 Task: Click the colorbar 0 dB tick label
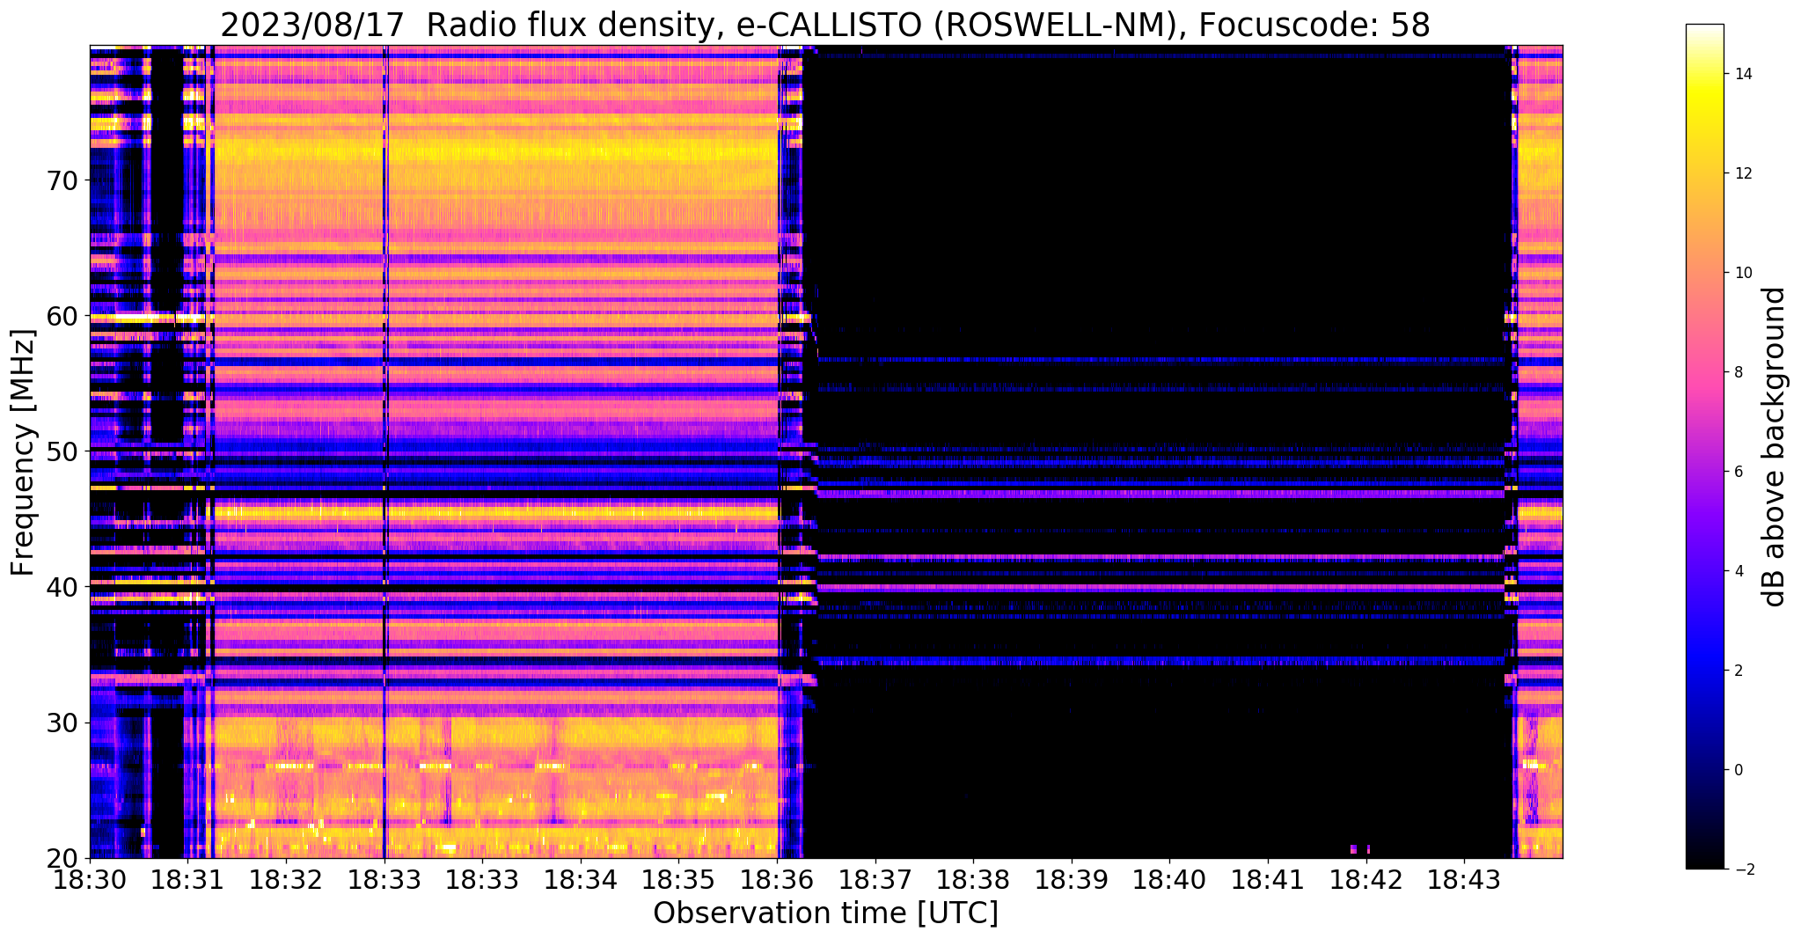click(x=1739, y=770)
